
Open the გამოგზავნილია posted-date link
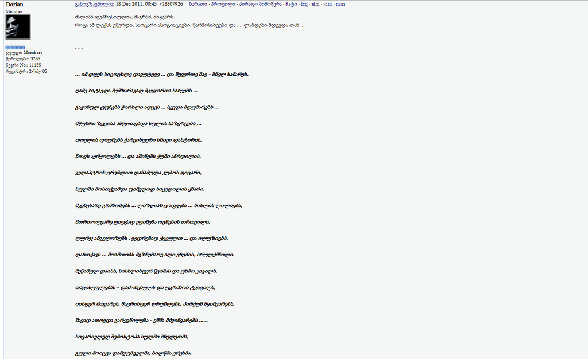coord(95,4)
